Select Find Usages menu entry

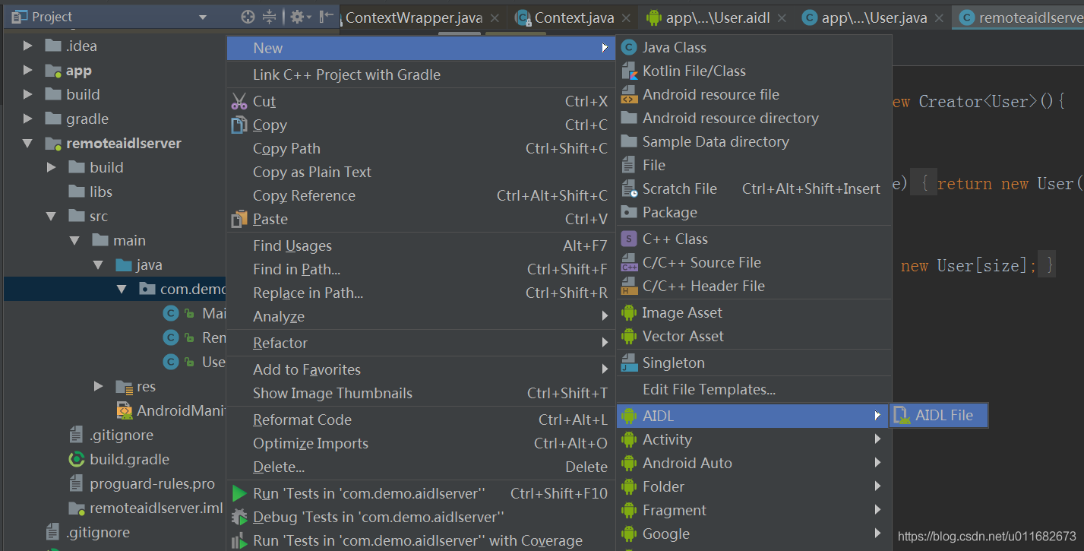(x=422, y=245)
